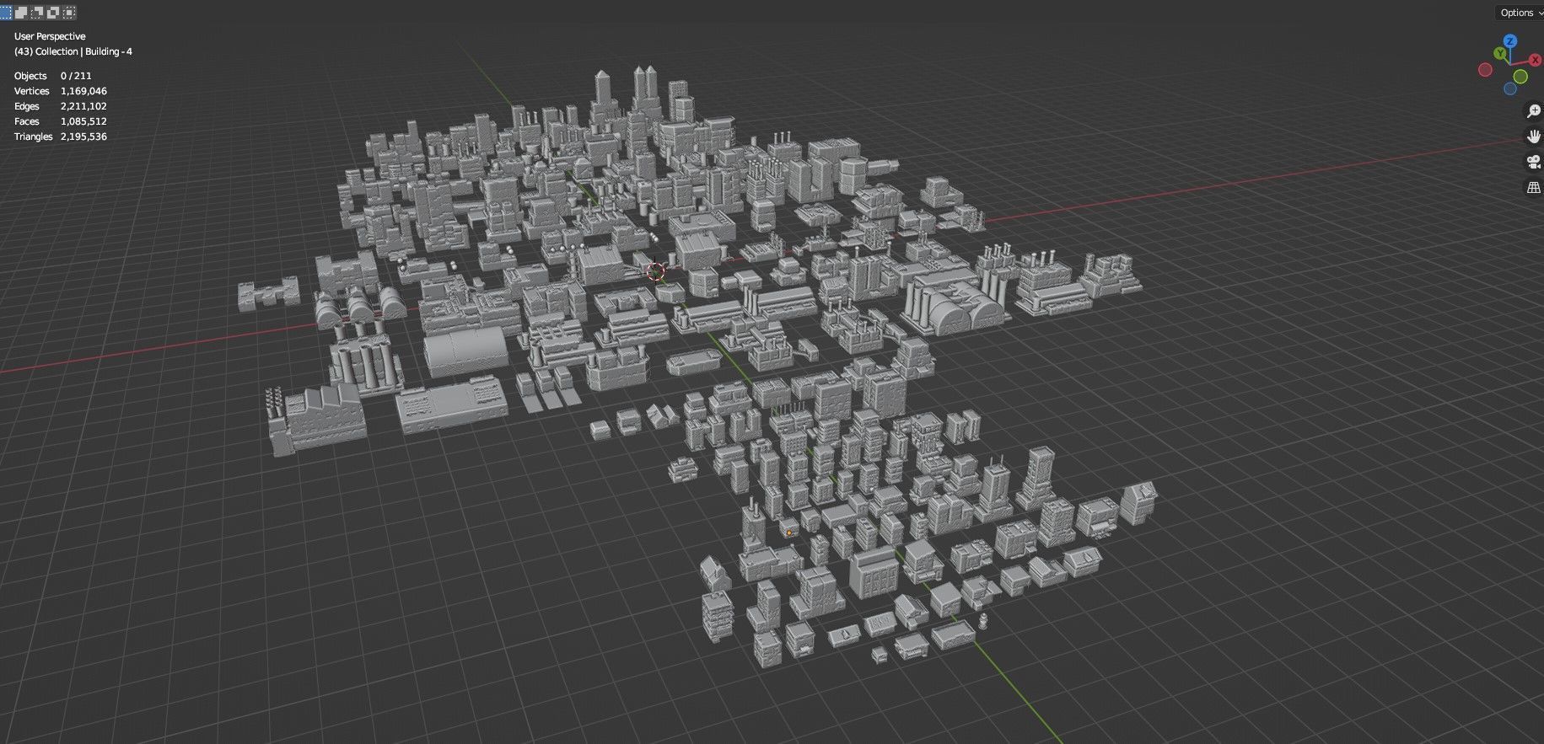The height and width of the screenshot is (744, 1544).
Task: Click the '(43) Collection | Building - 4' text
Action: click(73, 51)
